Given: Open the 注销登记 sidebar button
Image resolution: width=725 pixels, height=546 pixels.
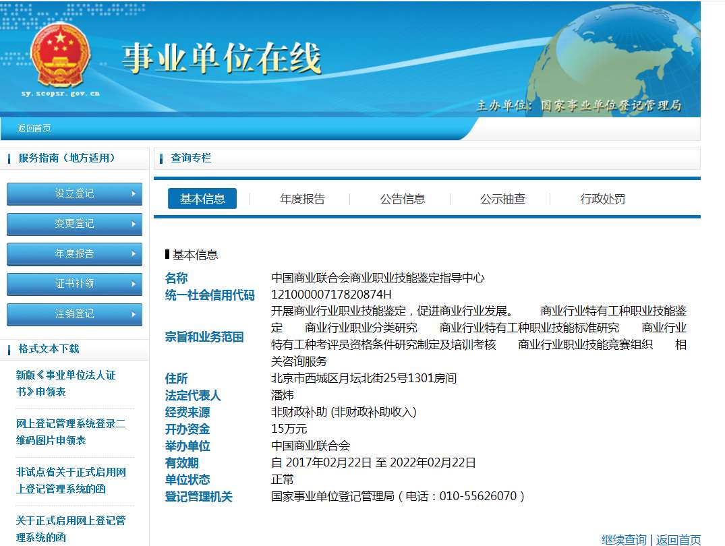Looking at the screenshot, I should point(74,314).
